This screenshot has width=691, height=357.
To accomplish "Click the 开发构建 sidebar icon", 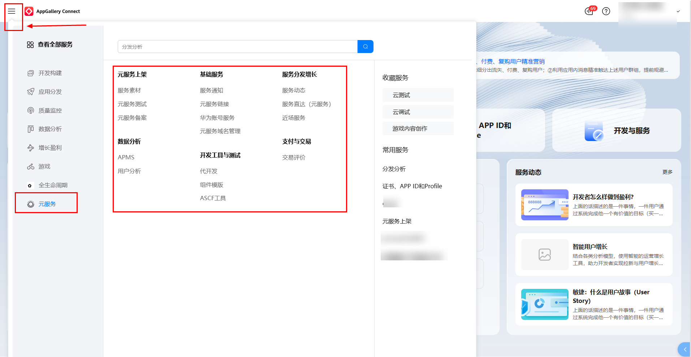I will (x=31, y=73).
